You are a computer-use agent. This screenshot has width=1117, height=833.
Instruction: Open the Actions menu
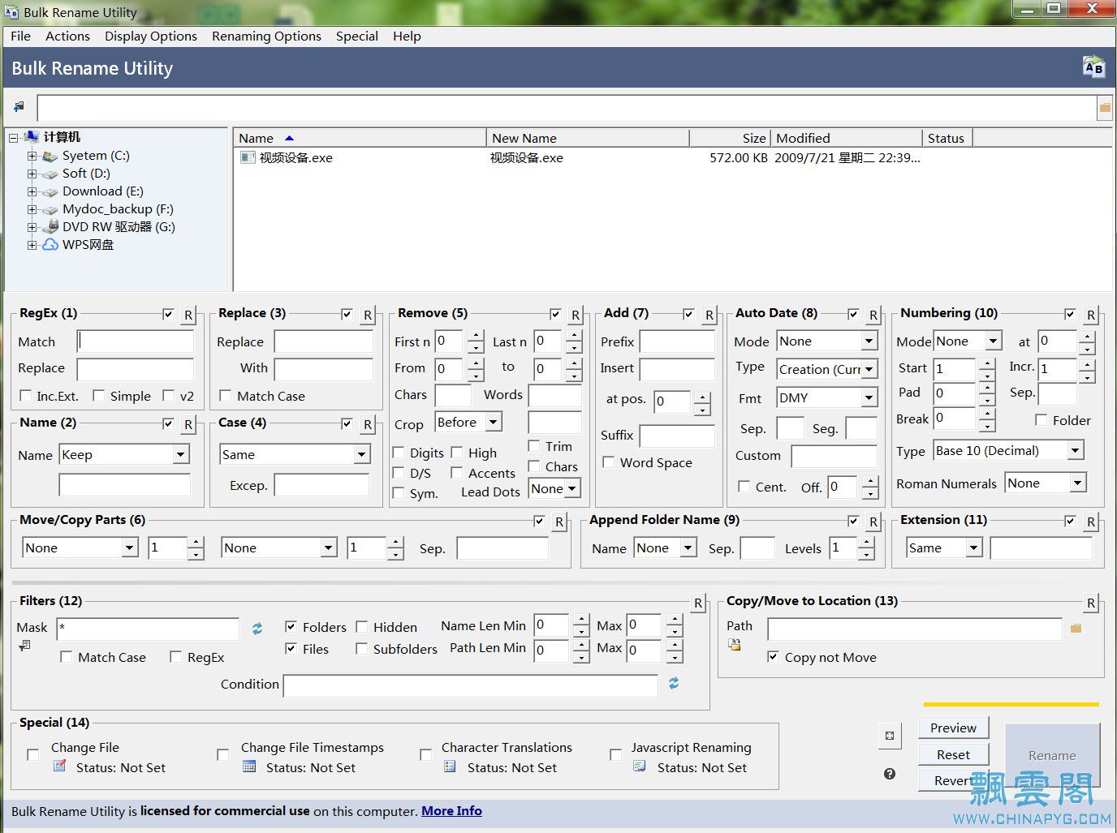pos(67,36)
